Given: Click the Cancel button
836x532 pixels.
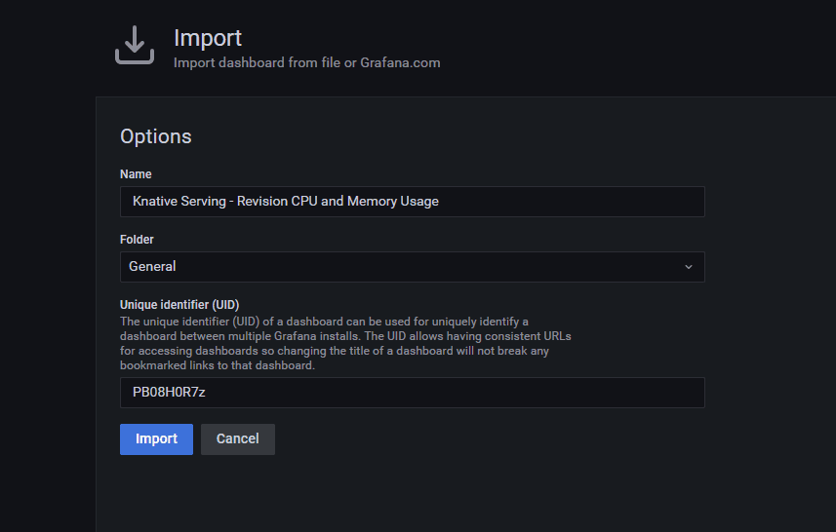Looking at the screenshot, I should click(x=238, y=439).
